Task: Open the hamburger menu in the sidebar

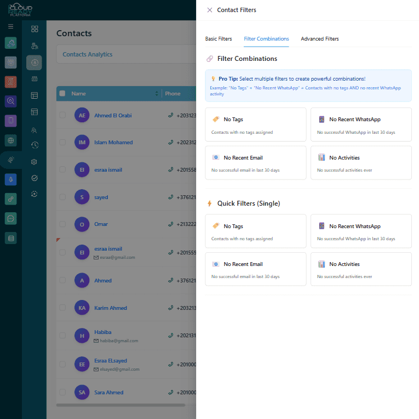Action: [10, 26]
